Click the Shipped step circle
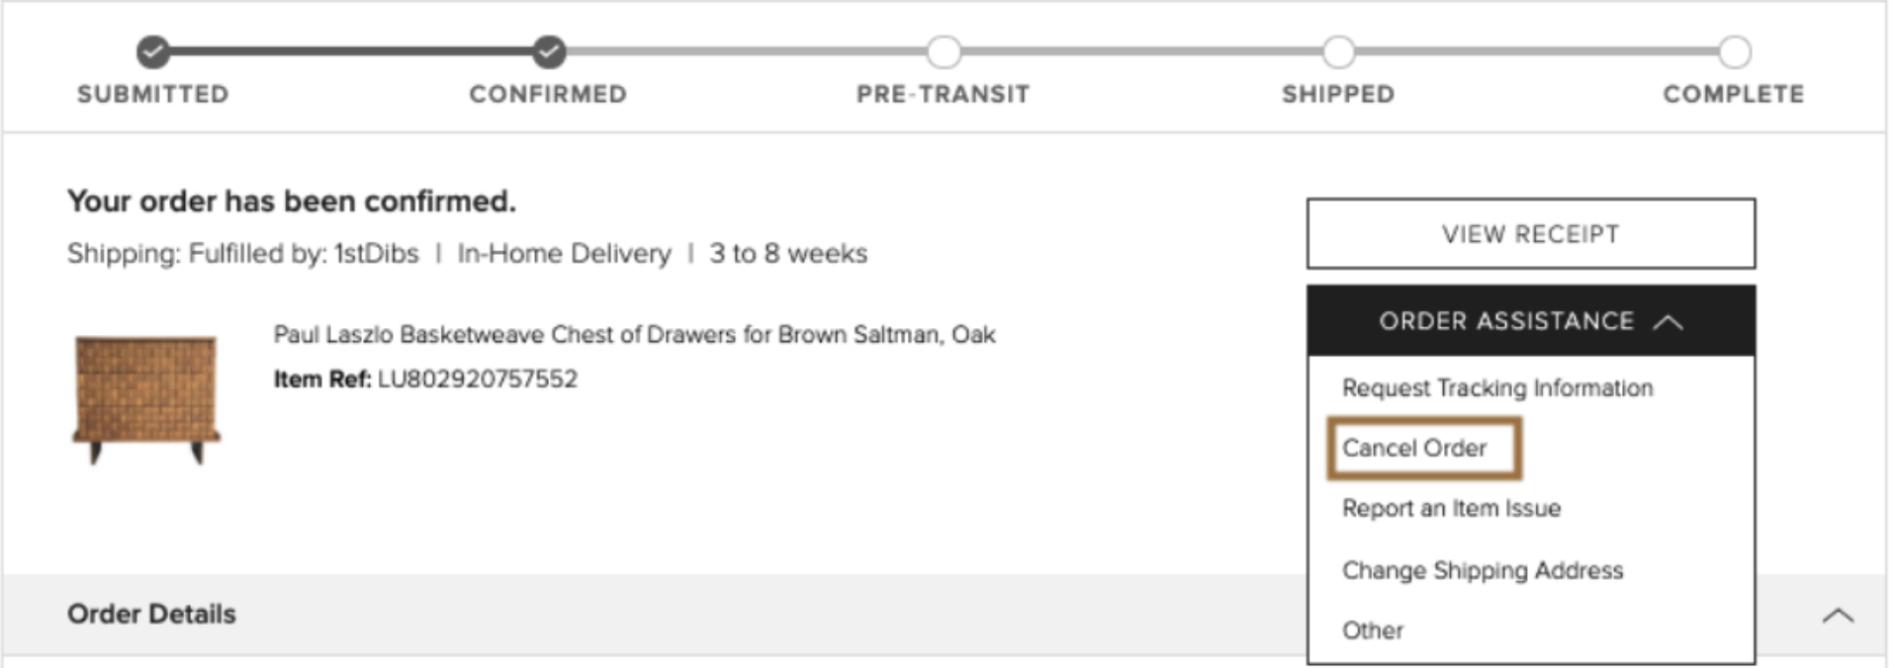The height and width of the screenshot is (668, 1894). click(1339, 51)
